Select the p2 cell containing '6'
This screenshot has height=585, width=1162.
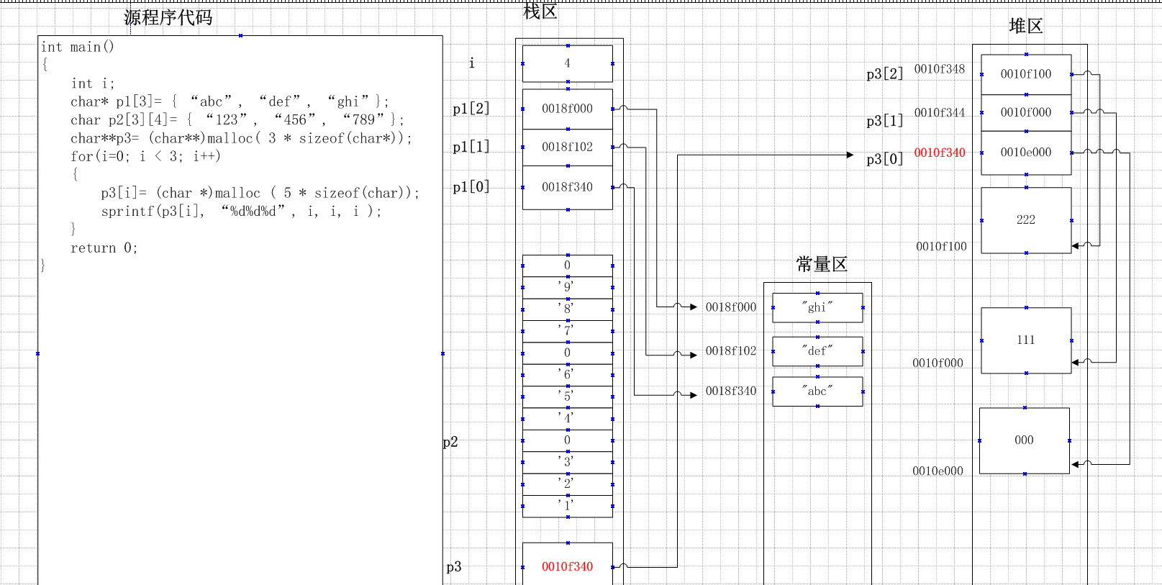pos(568,375)
